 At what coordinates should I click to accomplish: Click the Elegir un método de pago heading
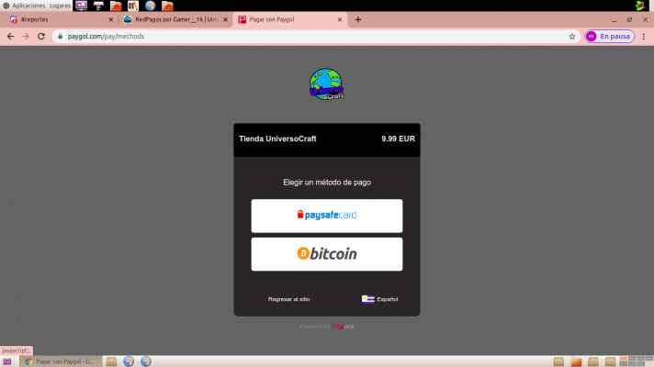tap(327, 182)
